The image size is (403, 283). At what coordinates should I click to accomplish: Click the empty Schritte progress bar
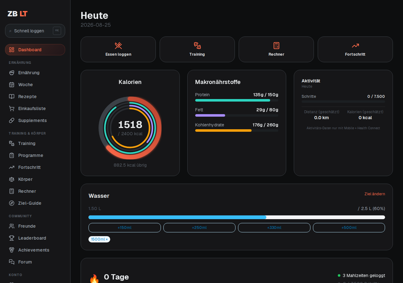tap(343, 102)
